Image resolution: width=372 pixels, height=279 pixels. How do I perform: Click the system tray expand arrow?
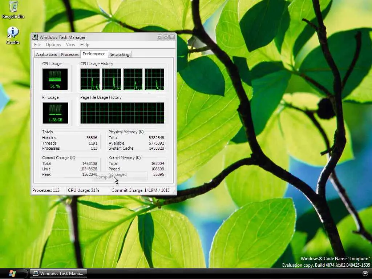[x=365, y=273]
